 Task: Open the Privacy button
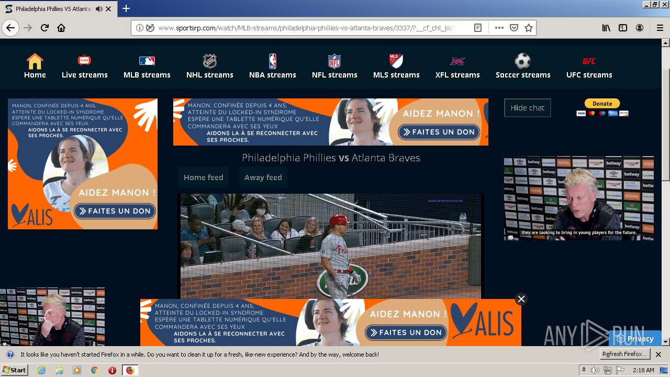635,339
